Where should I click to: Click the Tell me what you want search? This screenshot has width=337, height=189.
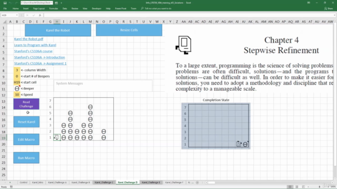coord(156,8)
